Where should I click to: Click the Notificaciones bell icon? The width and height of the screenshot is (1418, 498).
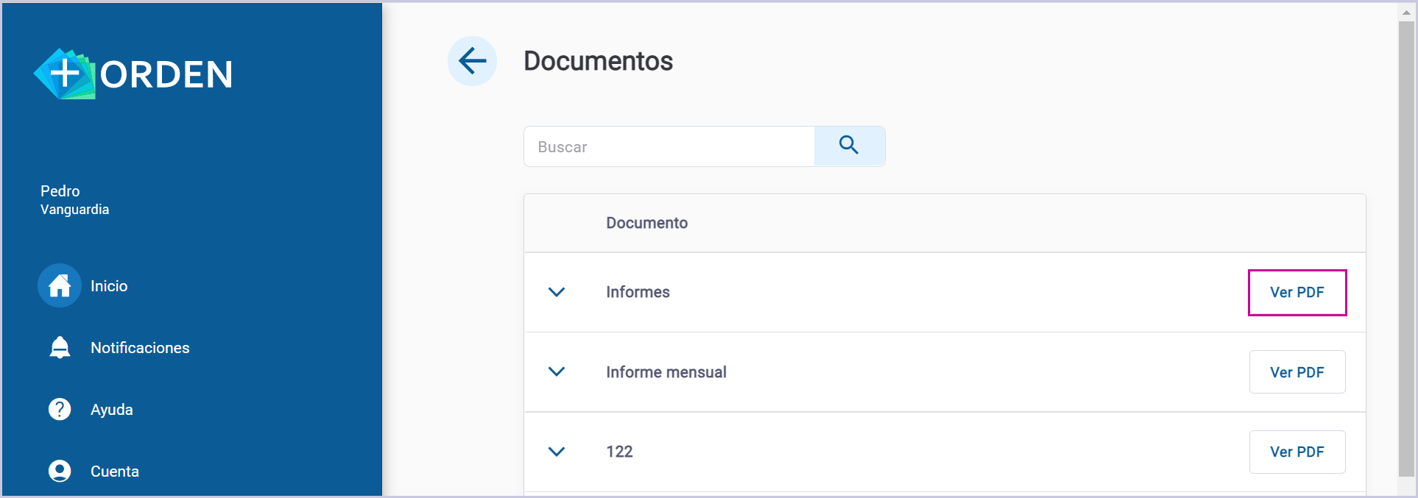[60, 347]
